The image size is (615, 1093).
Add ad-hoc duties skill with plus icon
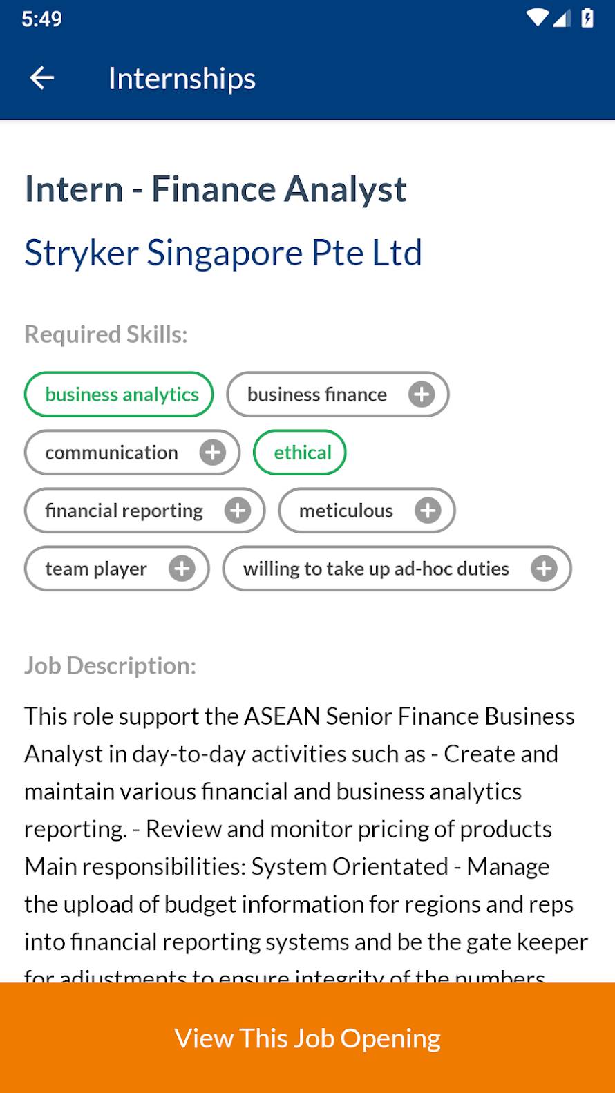pos(544,569)
